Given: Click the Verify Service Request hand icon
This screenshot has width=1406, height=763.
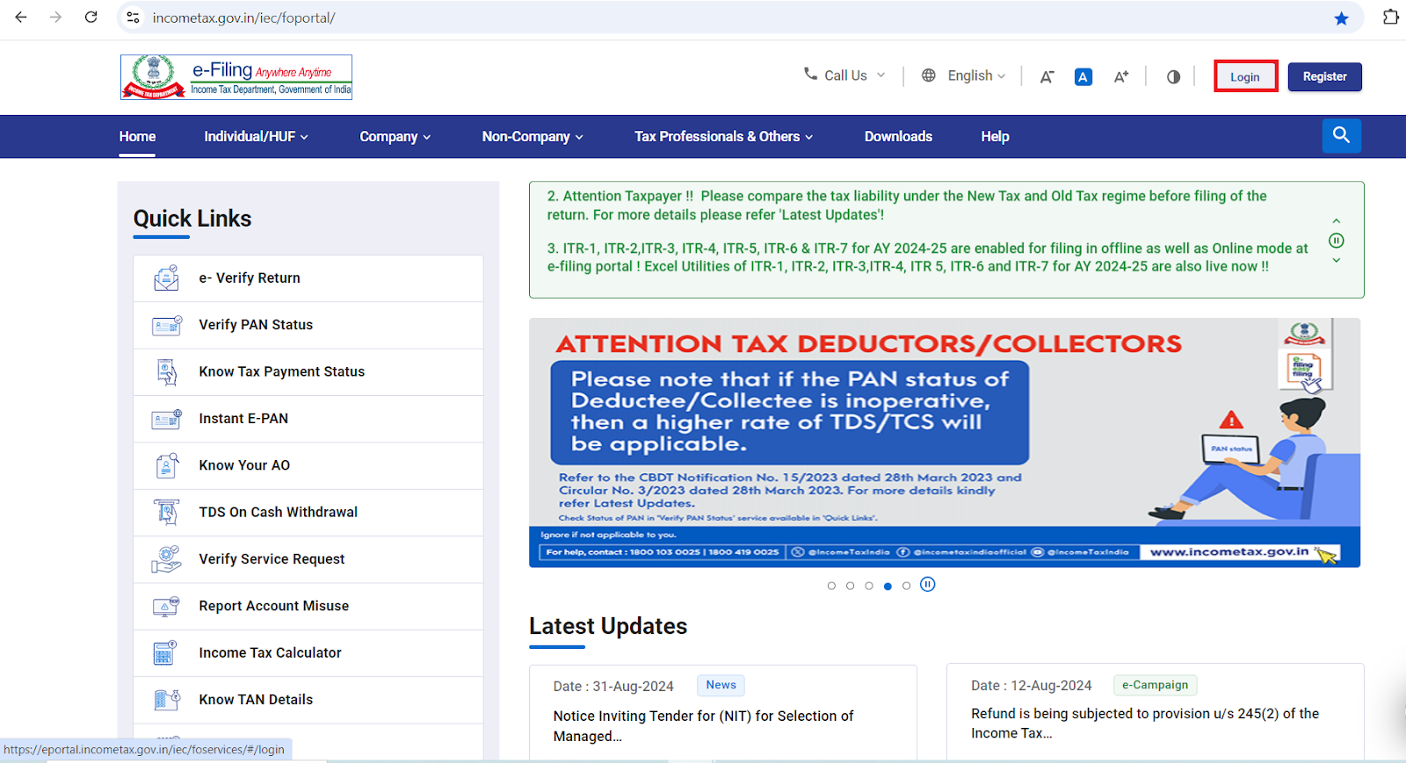Looking at the screenshot, I should click(166, 559).
